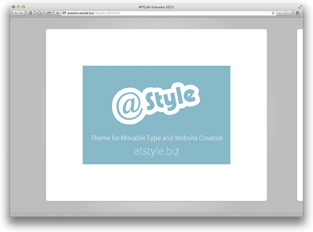Open the downloads button at toolbar end
Image resolution: width=313 pixels, height=232 pixels.
(297, 13)
